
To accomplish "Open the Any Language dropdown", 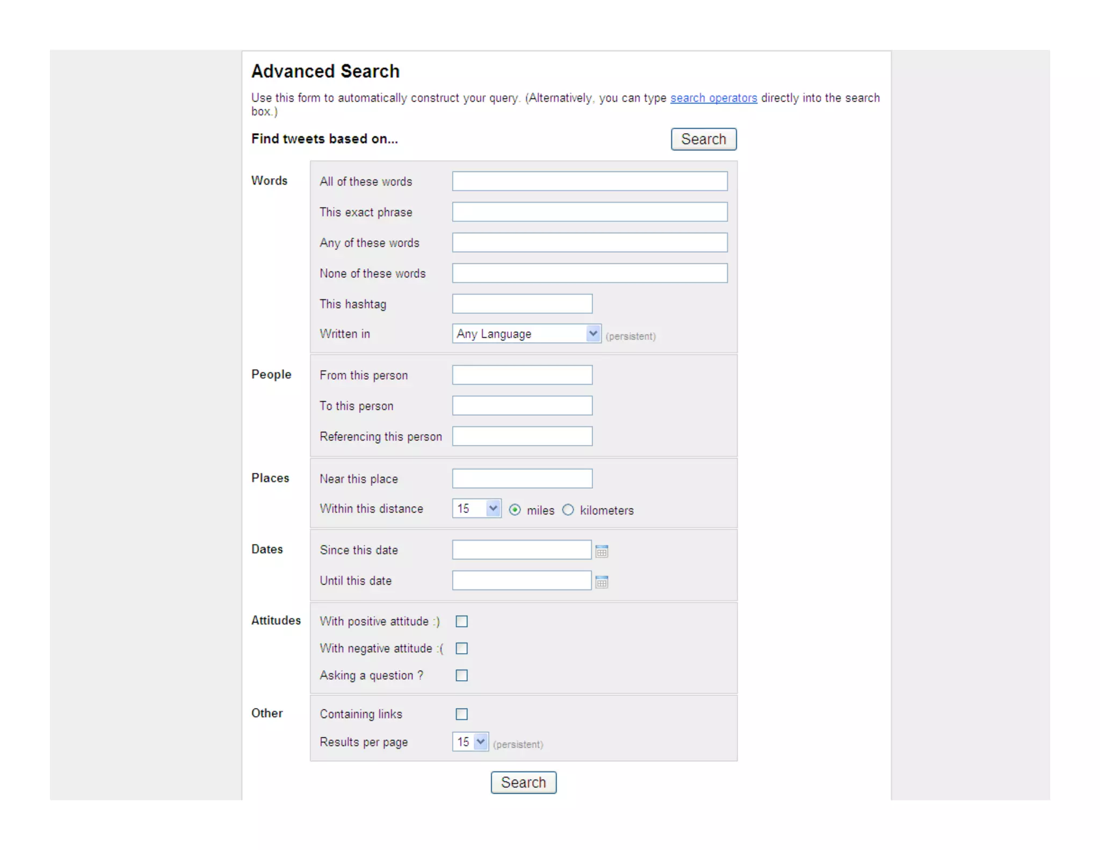I will (526, 333).
